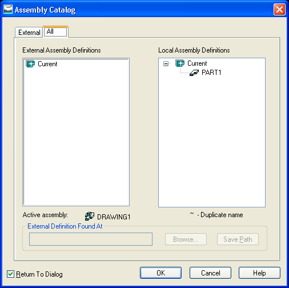Image resolution: width=289 pixels, height=288 pixels.
Task: Confirm with the OK button
Action: 160,273
